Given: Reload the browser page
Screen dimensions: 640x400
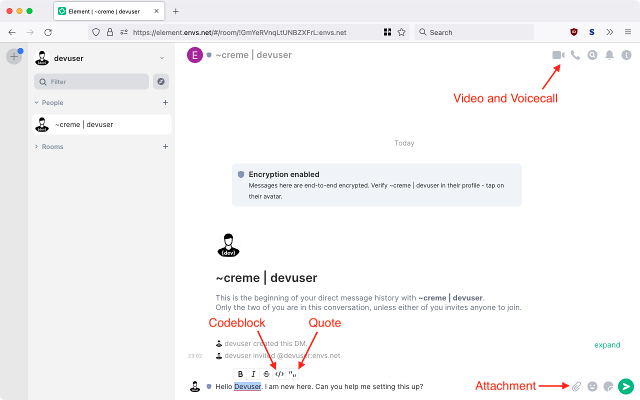Looking at the screenshot, I should 48,32.
